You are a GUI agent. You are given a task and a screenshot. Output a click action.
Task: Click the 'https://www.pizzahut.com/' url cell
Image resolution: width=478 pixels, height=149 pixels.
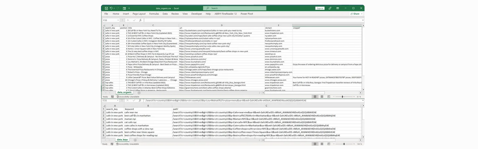(222, 57)
